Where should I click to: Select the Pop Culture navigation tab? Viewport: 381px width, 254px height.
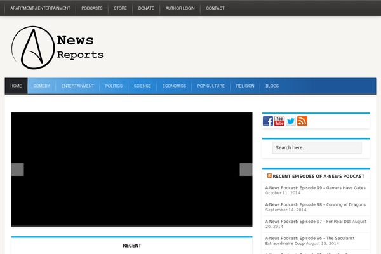[x=211, y=86]
